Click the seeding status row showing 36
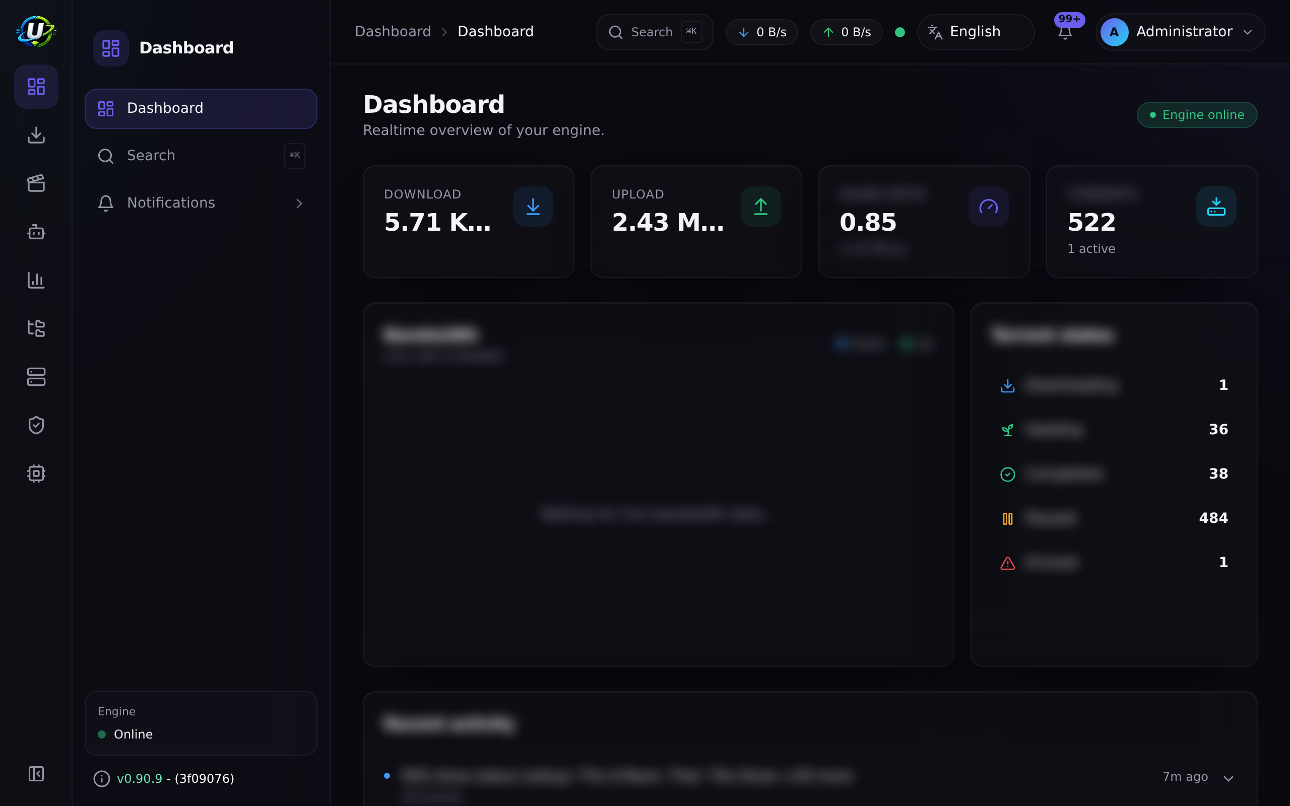Image resolution: width=1290 pixels, height=806 pixels. point(1114,430)
